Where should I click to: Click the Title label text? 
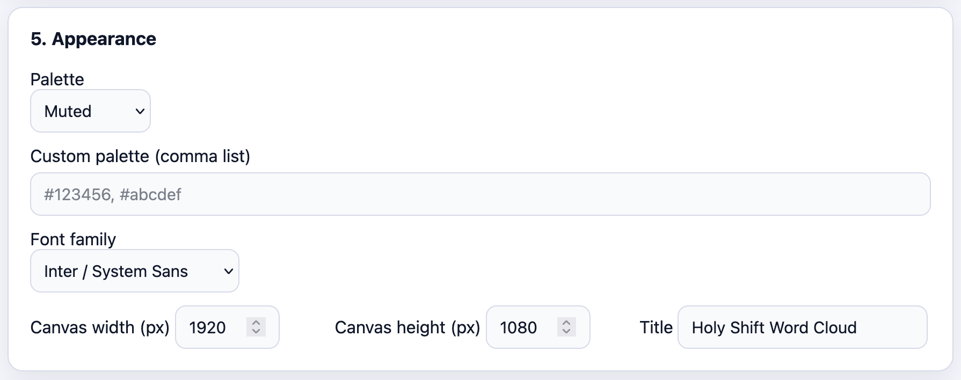tap(656, 327)
